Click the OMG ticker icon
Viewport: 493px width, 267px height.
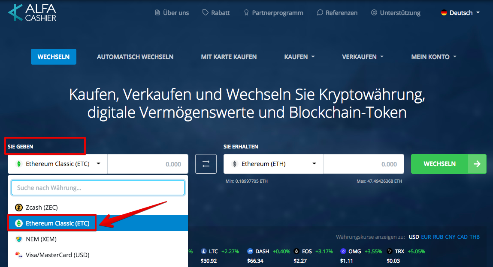click(343, 251)
